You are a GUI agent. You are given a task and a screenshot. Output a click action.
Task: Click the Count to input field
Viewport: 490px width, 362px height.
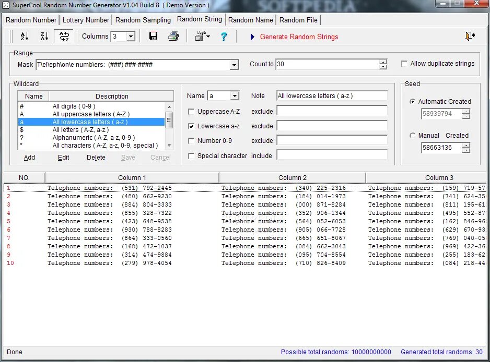click(x=328, y=64)
